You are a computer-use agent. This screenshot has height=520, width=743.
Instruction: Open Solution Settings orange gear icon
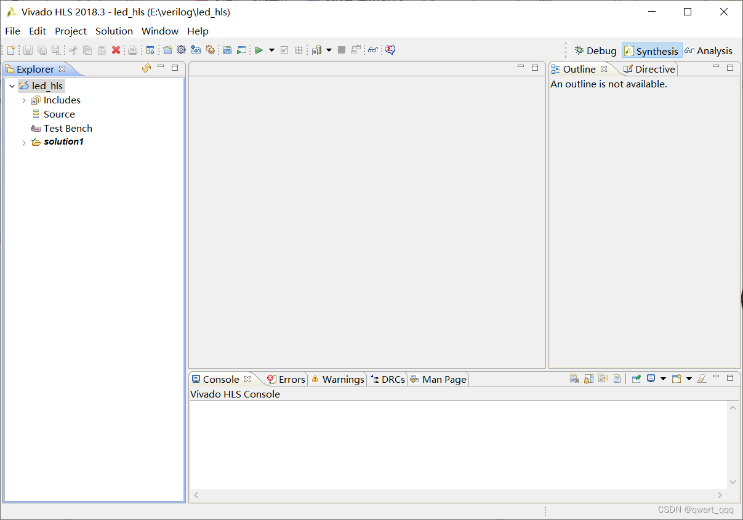click(x=210, y=50)
